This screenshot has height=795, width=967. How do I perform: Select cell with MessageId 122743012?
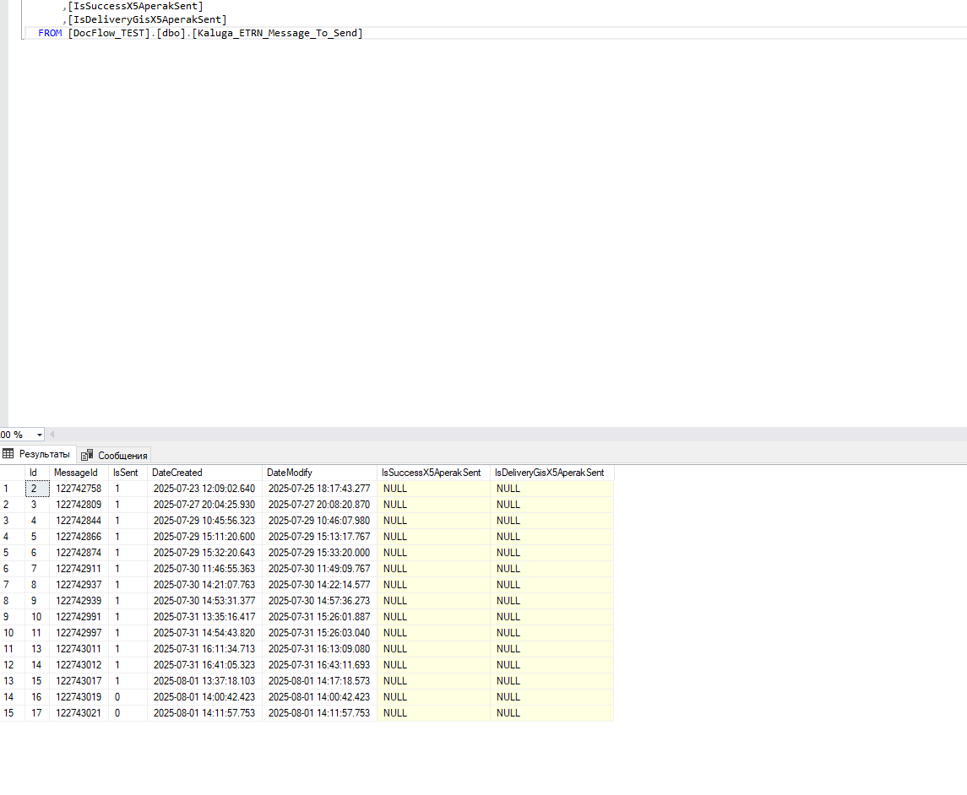point(79,665)
